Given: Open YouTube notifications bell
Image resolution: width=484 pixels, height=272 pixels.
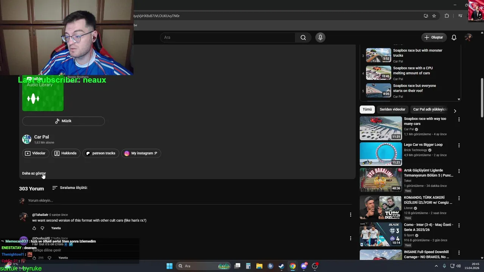Looking at the screenshot, I should pos(454,37).
